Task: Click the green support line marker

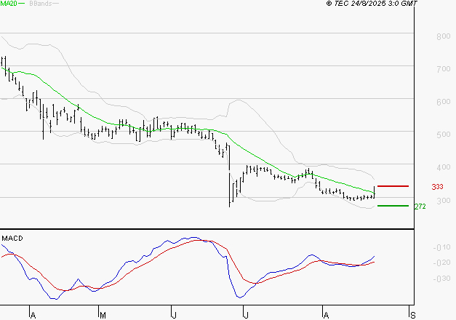Action: pos(393,206)
